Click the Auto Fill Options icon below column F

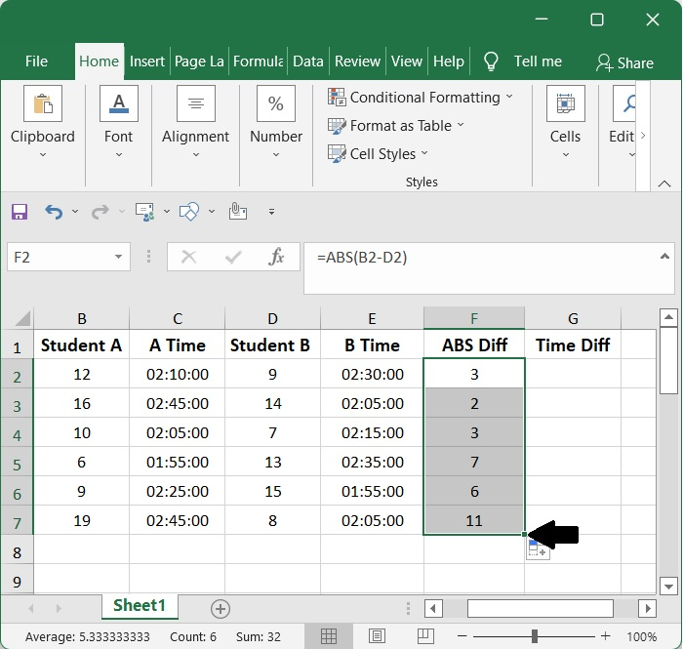[538, 550]
